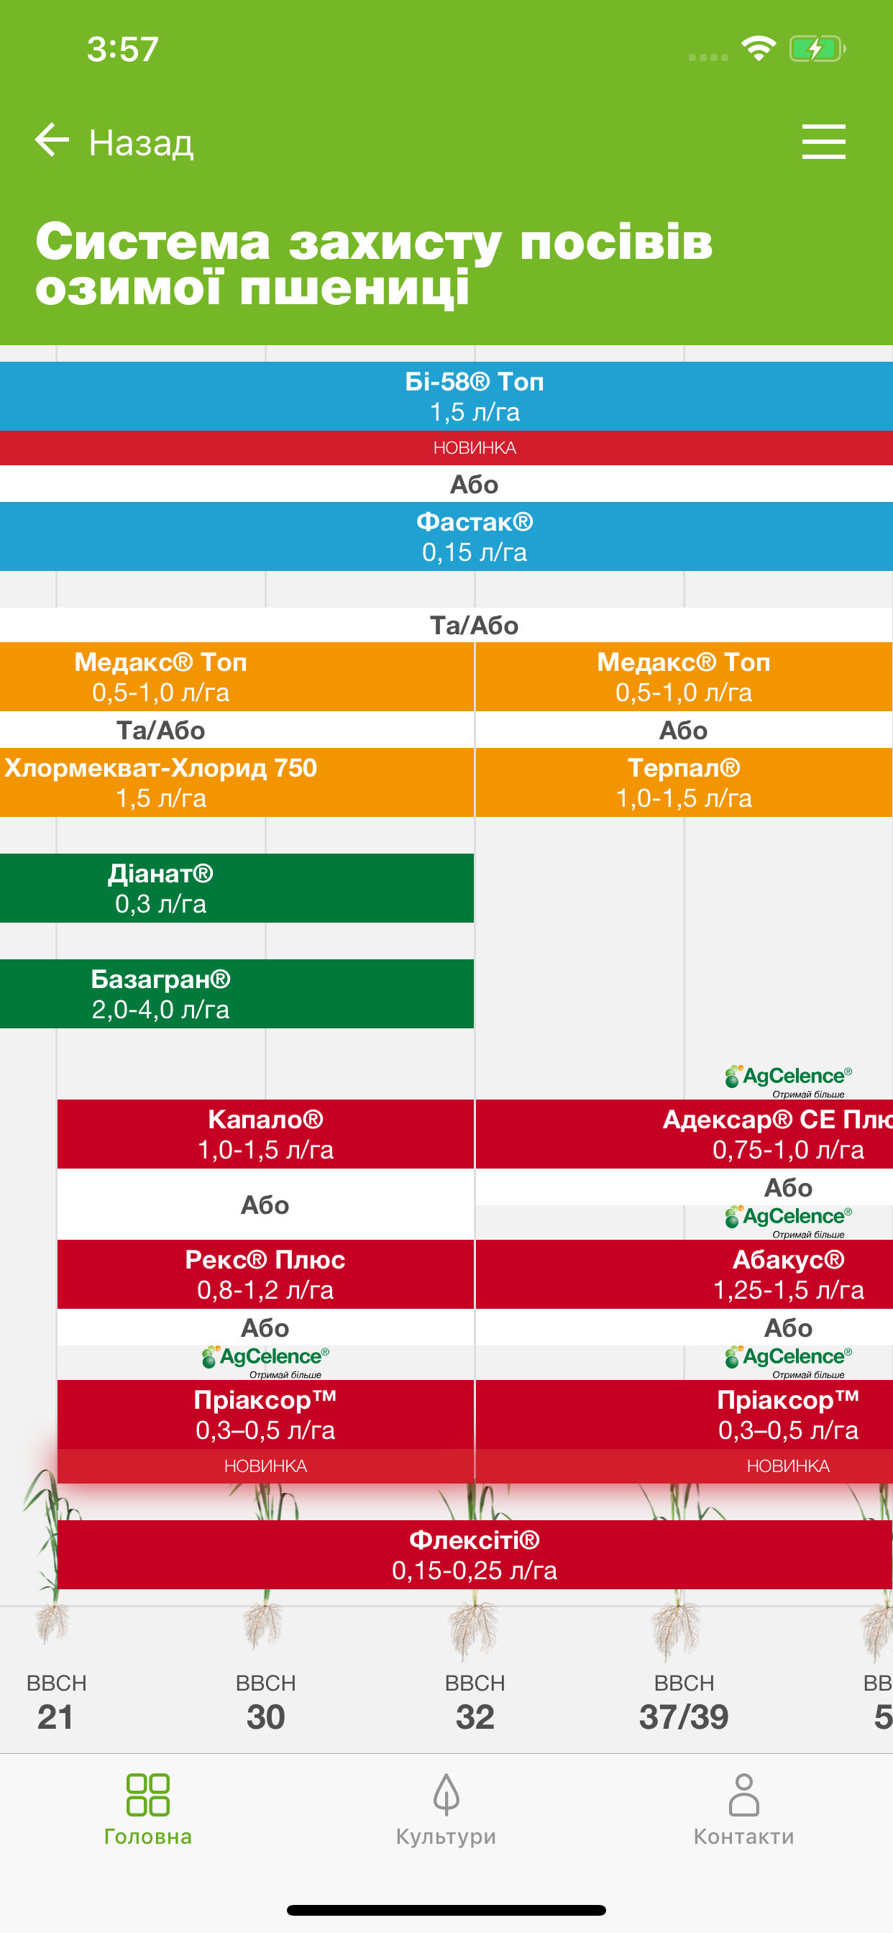Open Рекс® Плюс 0,8-1,2 л/га fungicide
This screenshot has width=893, height=1933.
tap(265, 1275)
